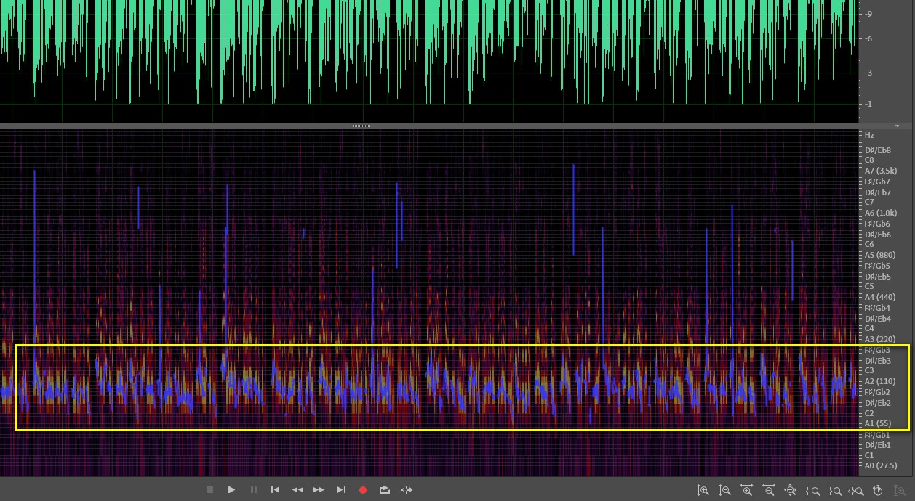Toggle Loop Playback
The image size is (915, 501).
click(x=384, y=490)
